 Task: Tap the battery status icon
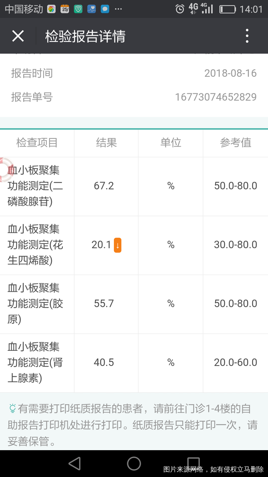227,9
